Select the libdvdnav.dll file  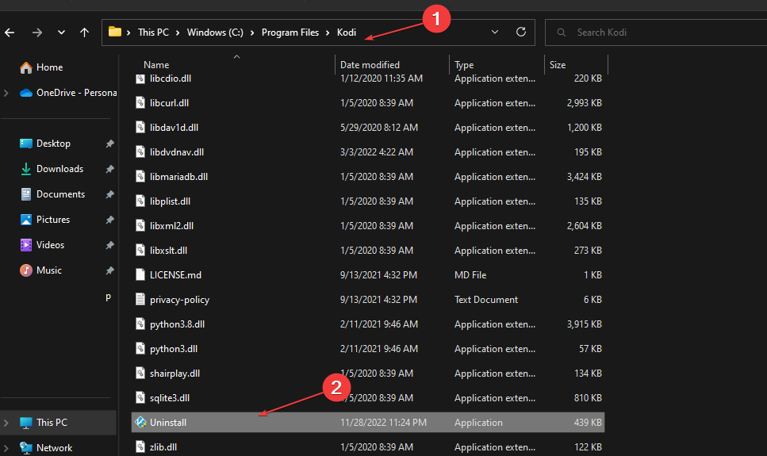click(x=177, y=152)
